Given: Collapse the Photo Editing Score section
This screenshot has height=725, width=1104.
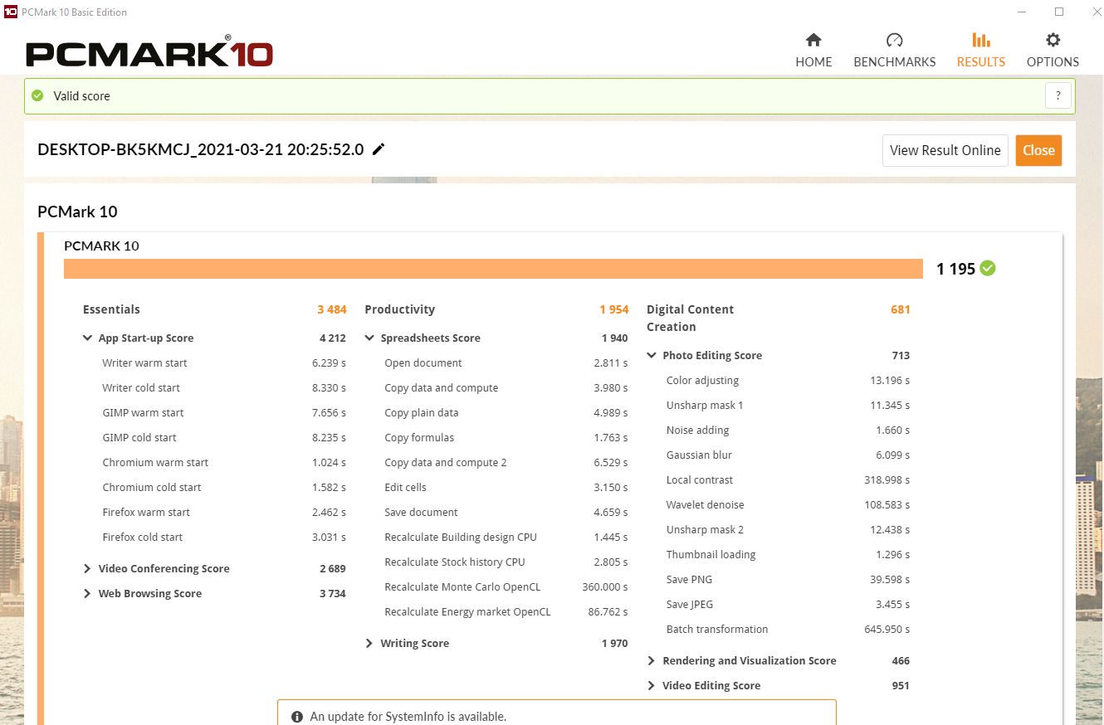Looking at the screenshot, I should pos(652,356).
